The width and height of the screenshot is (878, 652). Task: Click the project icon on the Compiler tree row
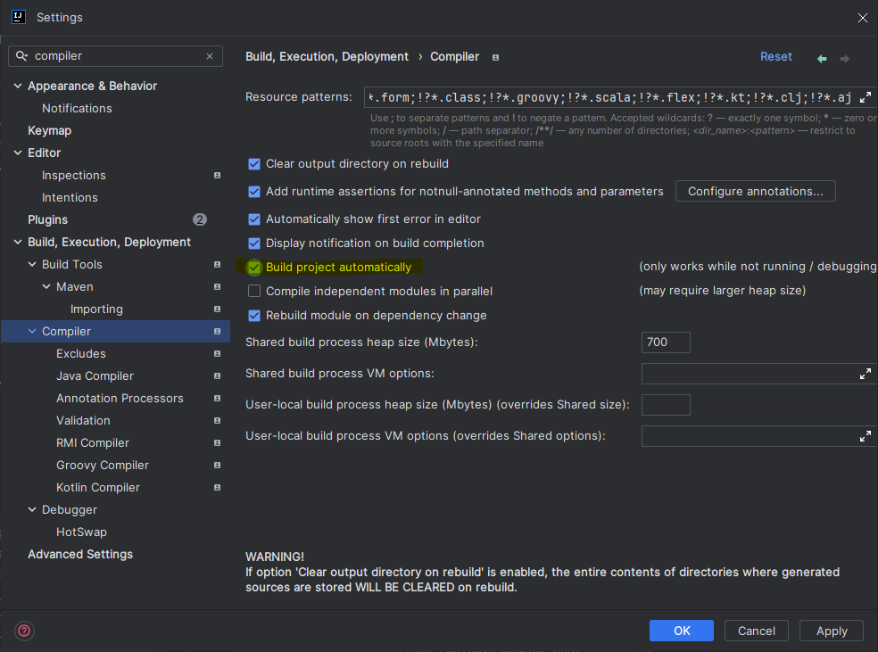pos(217,331)
